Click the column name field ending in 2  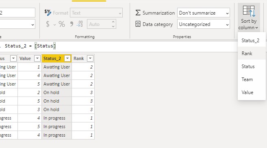17,13
